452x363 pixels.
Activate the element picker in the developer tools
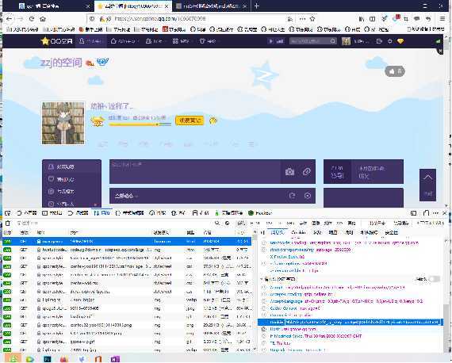(7, 213)
